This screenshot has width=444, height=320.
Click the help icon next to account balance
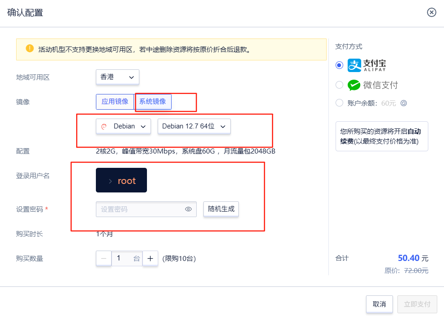click(x=403, y=102)
